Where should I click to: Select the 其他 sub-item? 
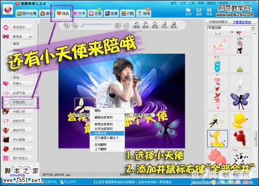tap(16, 78)
